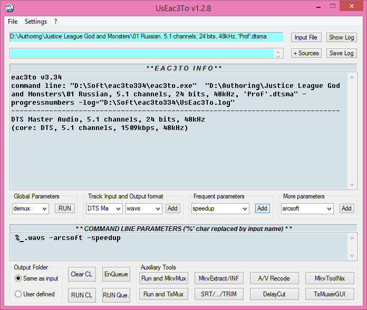Click the Show Log button
This screenshot has height=310, width=367.
pos(342,37)
